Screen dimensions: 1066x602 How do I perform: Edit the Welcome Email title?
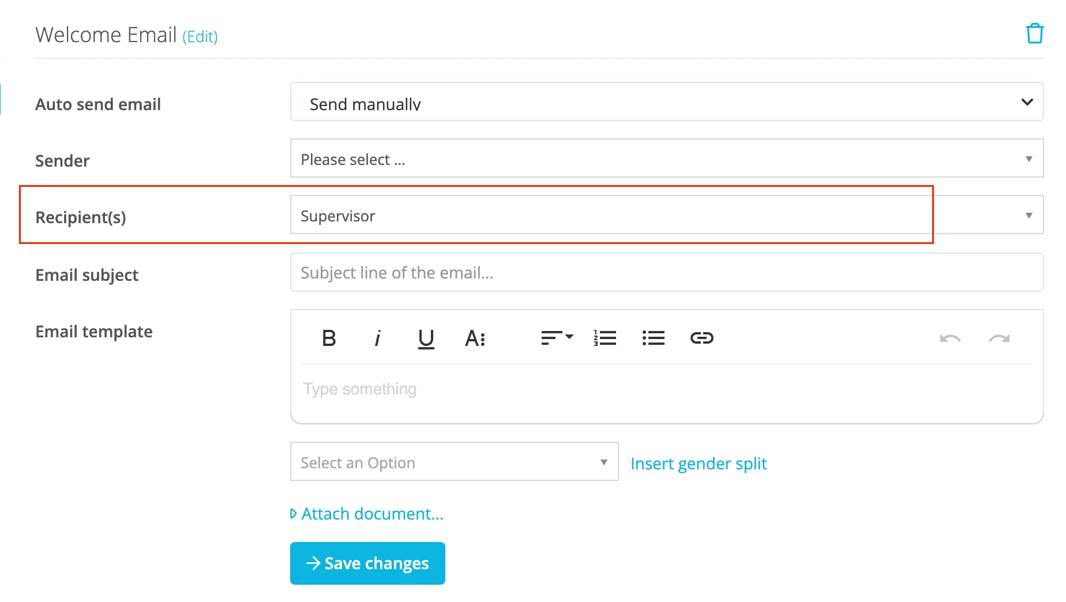pos(200,37)
